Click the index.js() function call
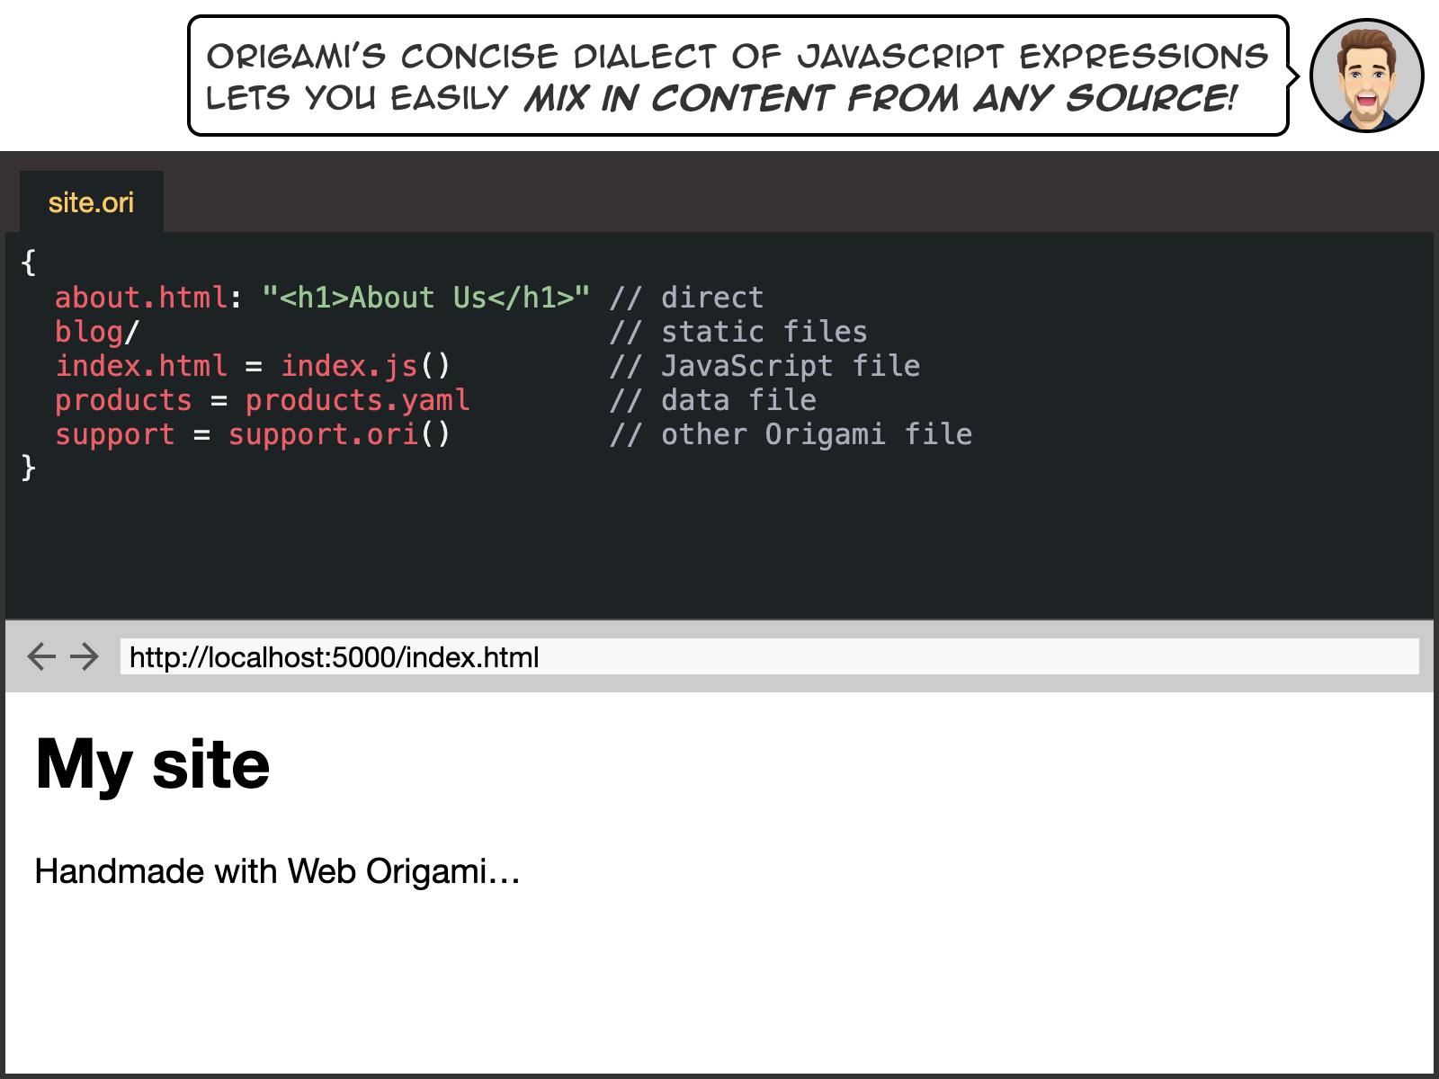Screen dimensions: 1439x1079 pyautogui.click(x=365, y=366)
